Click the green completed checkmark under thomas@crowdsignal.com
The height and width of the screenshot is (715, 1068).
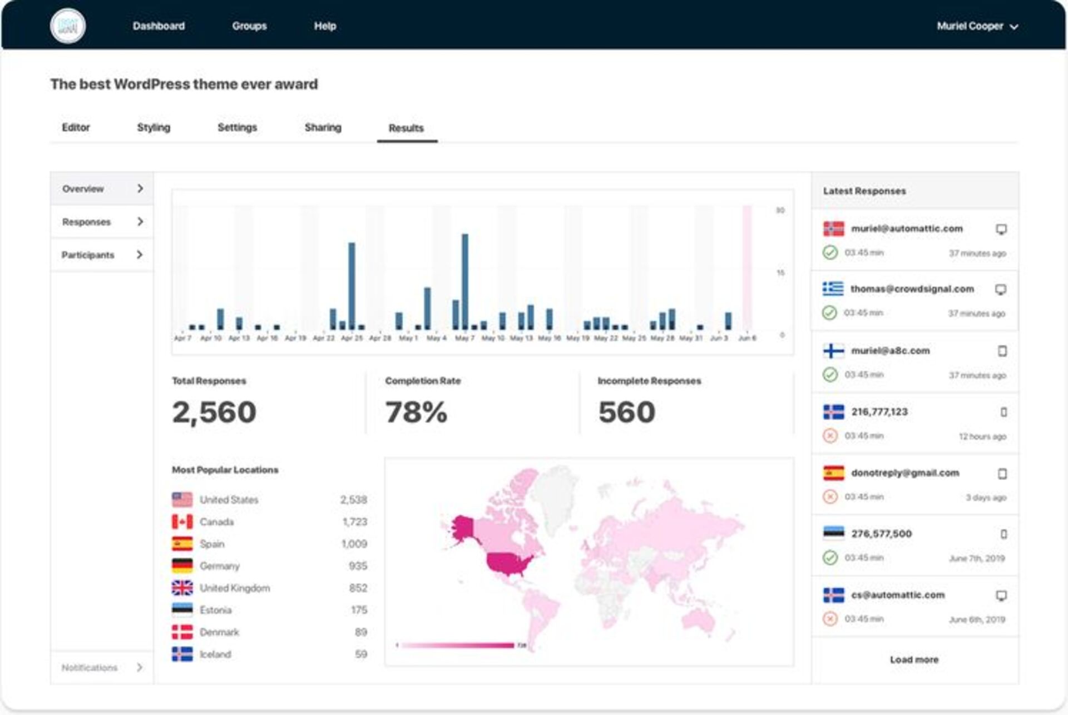coord(829,313)
